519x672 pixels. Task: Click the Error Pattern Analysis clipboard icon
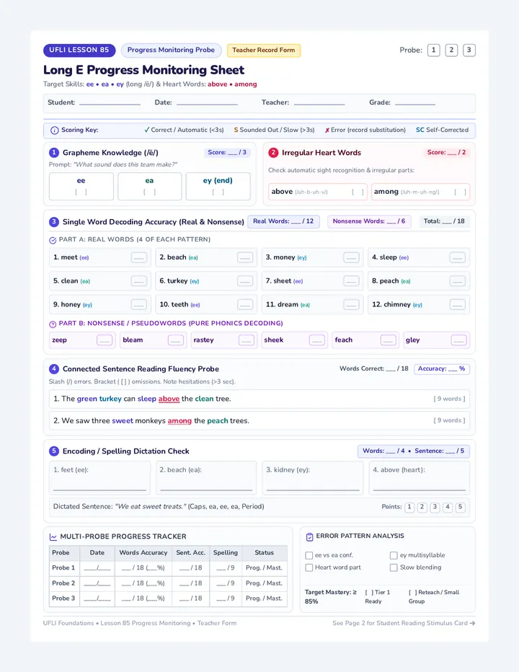coord(309,536)
